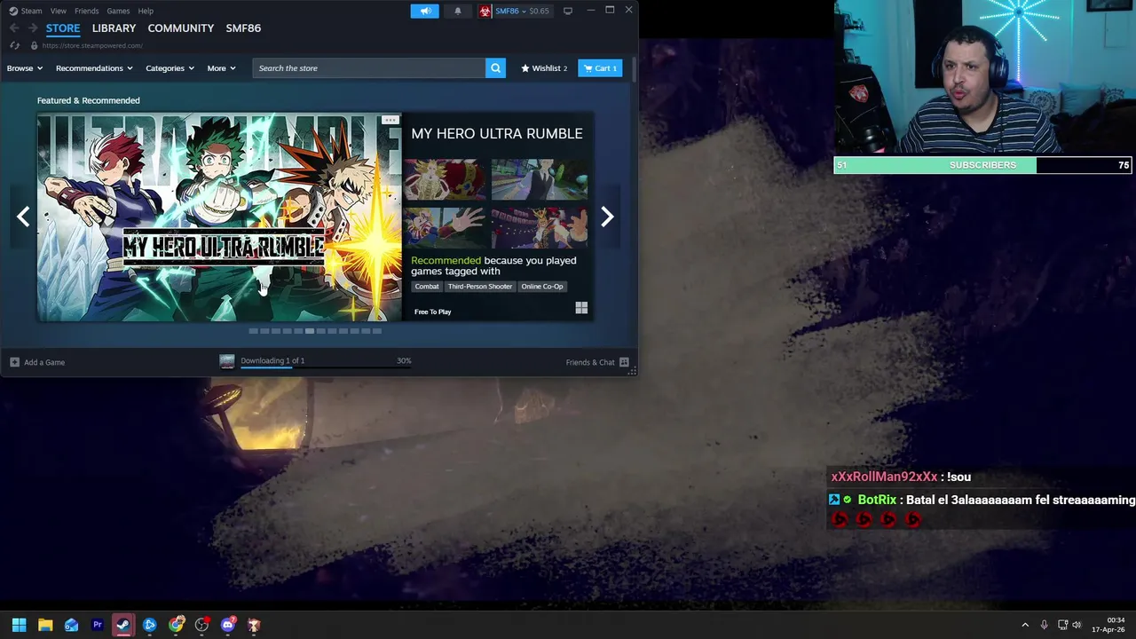The width and height of the screenshot is (1136, 639).
Task: Go forward with Steam's forward arrow
Action: [33, 28]
